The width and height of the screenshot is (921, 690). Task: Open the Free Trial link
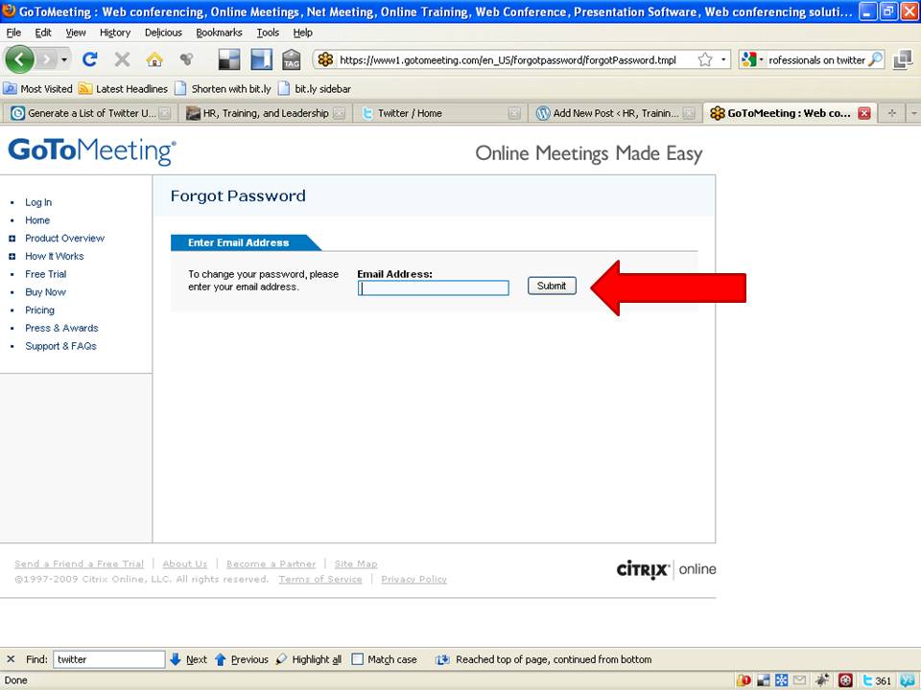coord(46,274)
